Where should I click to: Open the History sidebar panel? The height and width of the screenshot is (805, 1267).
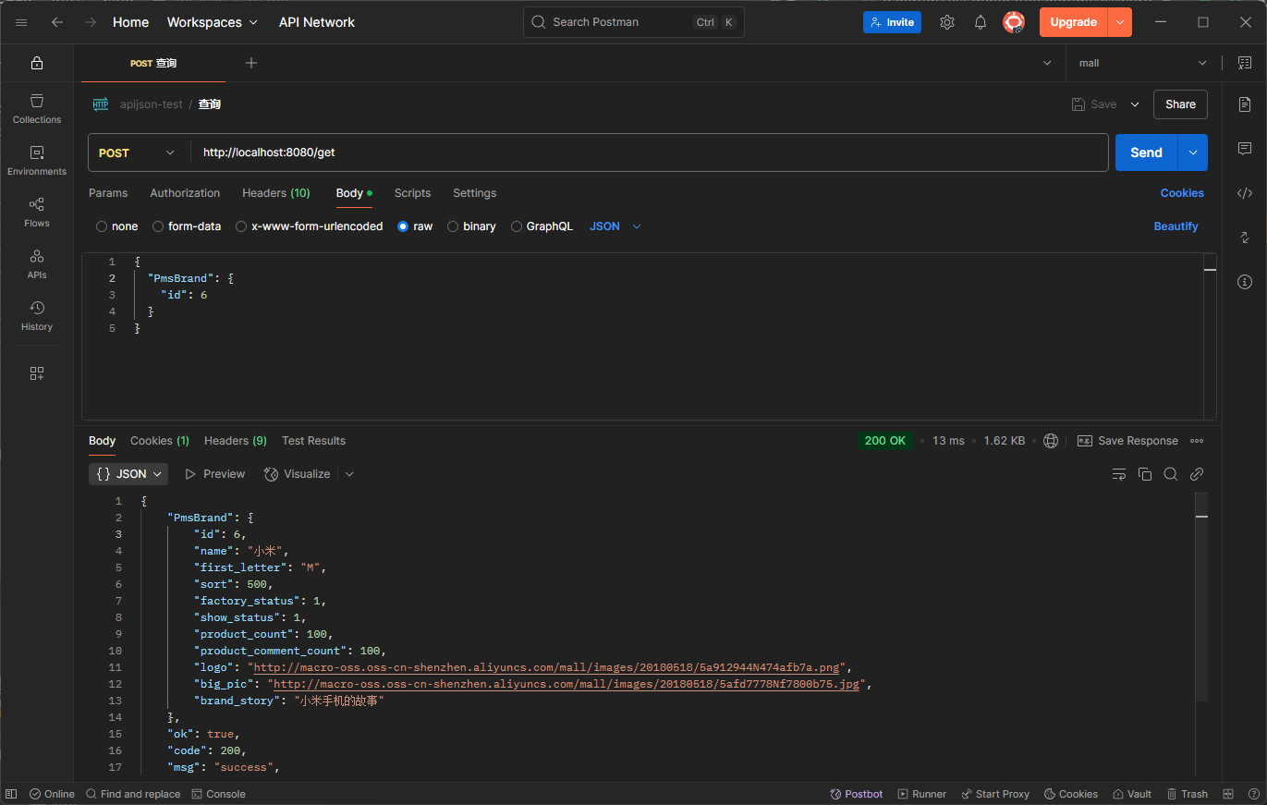[x=37, y=315]
